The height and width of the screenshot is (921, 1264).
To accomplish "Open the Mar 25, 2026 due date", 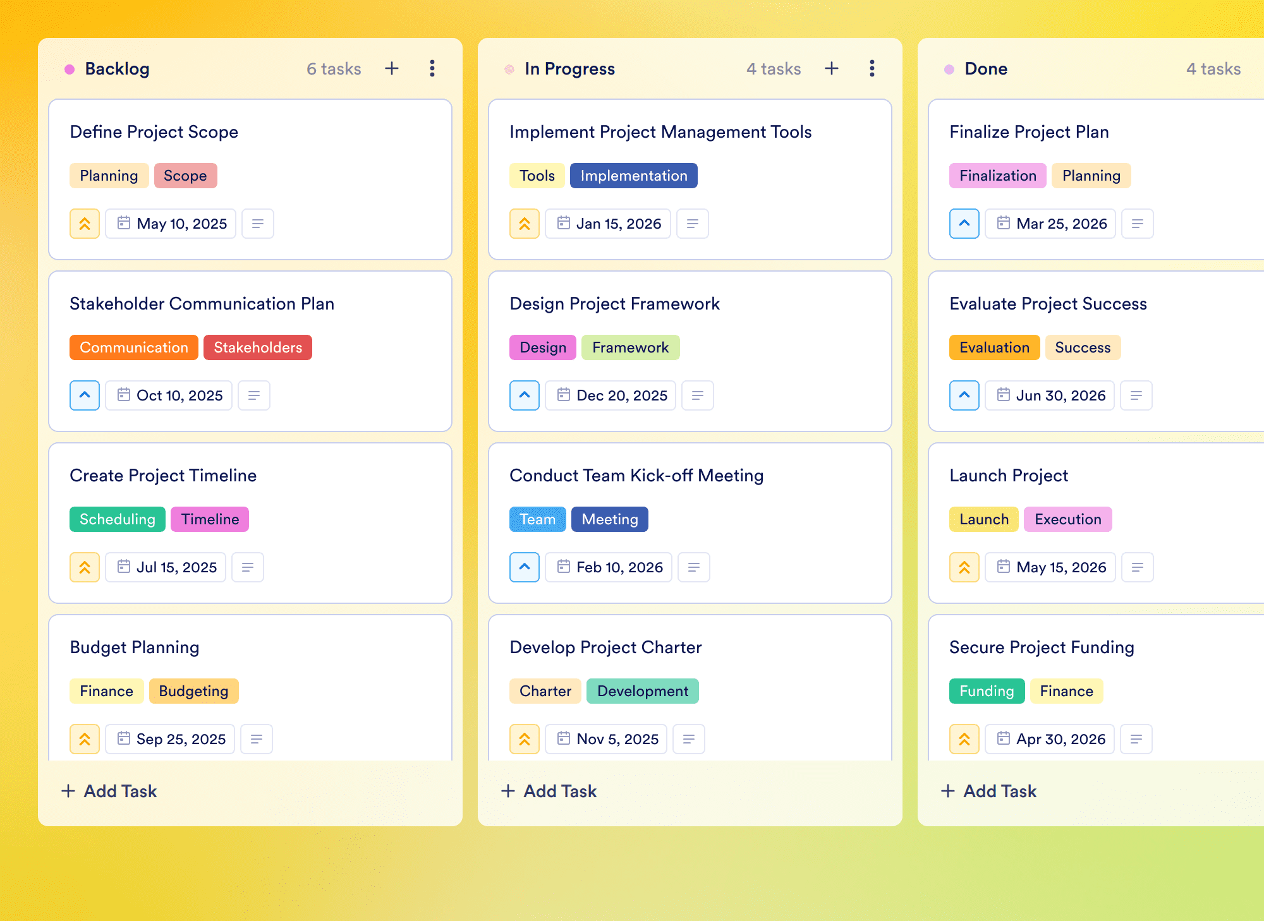I will pyautogui.click(x=1050, y=224).
